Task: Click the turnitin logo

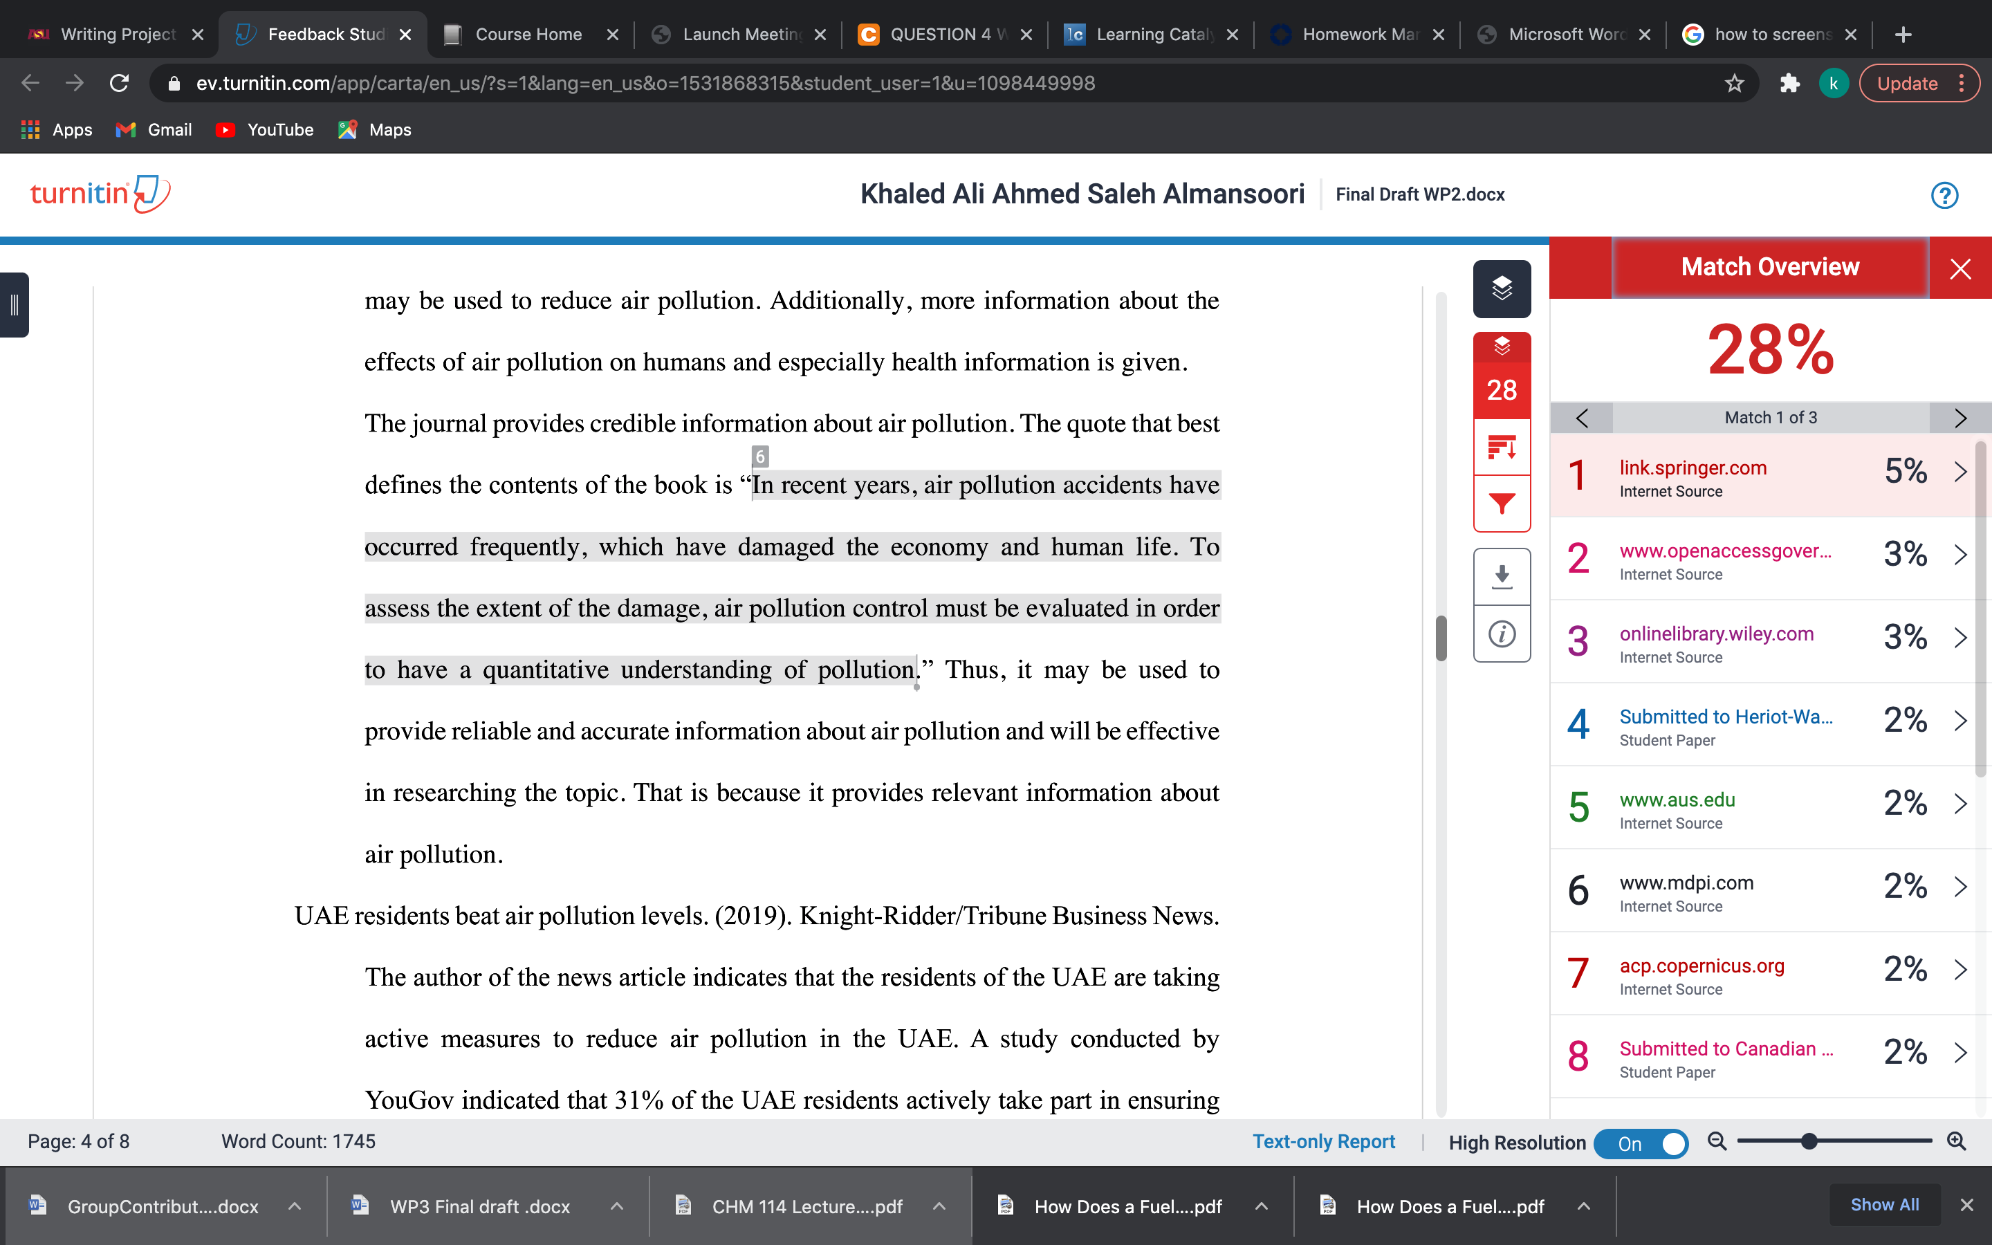Action: pos(100,194)
